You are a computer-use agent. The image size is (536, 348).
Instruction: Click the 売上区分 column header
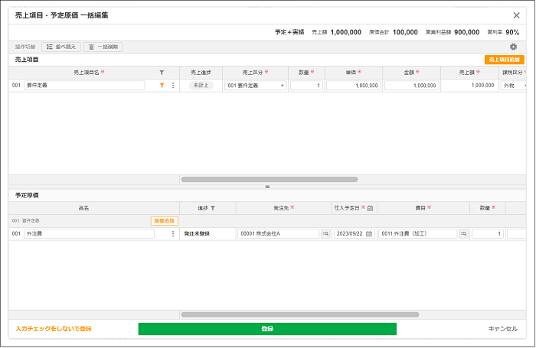click(255, 73)
